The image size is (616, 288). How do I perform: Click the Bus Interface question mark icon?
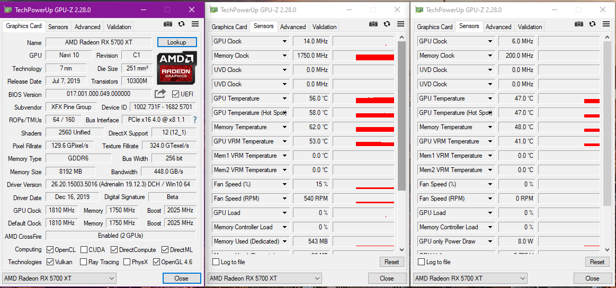194,120
